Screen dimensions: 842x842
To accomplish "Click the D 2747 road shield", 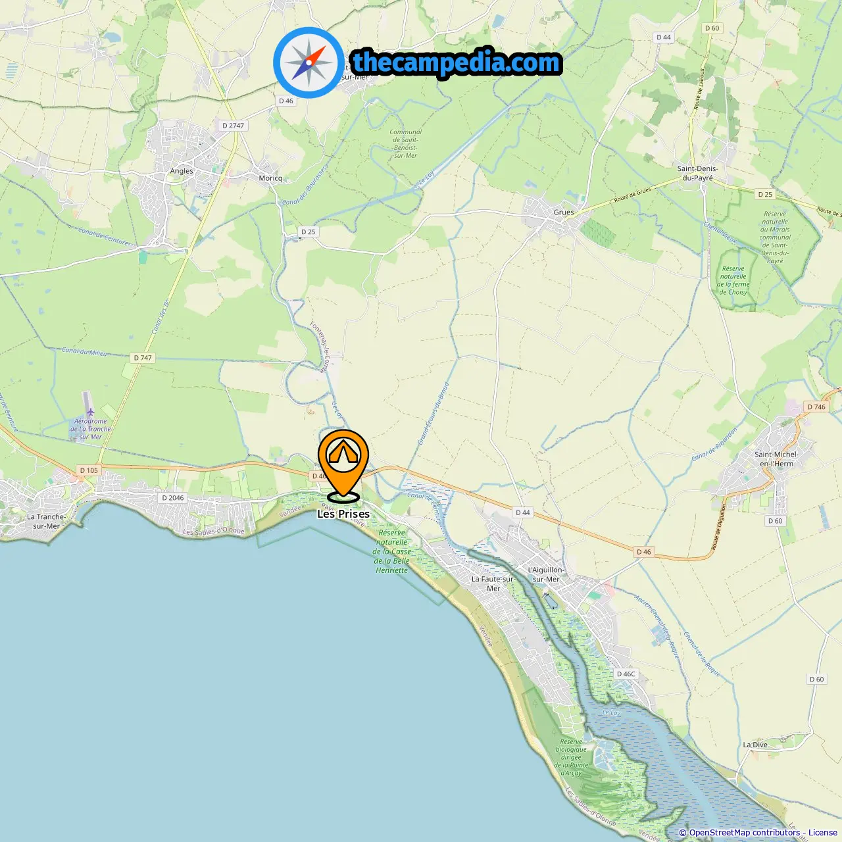I will [x=233, y=125].
